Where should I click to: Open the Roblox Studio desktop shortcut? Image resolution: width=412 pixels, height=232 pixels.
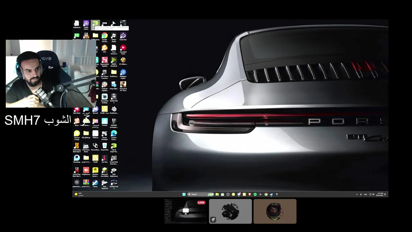click(114, 37)
